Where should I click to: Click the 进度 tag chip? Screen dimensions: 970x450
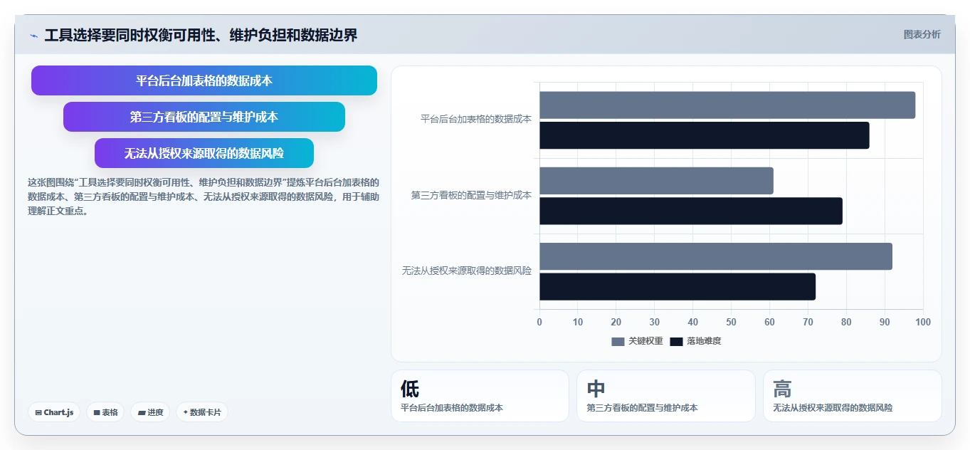click(x=150, y=412)
